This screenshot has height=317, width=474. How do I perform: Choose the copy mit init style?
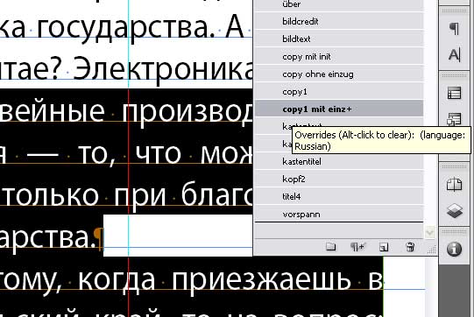(338, 57)
